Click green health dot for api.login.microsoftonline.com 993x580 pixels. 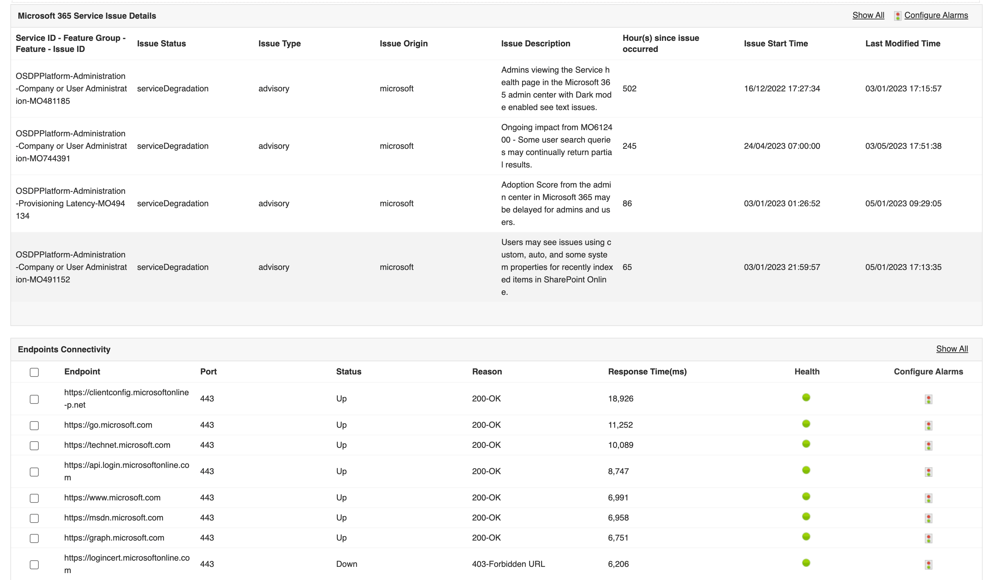click(x=806, y=470)
